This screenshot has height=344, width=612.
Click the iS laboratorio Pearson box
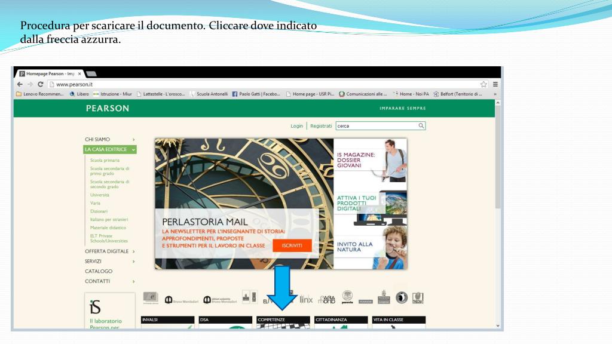110,311
